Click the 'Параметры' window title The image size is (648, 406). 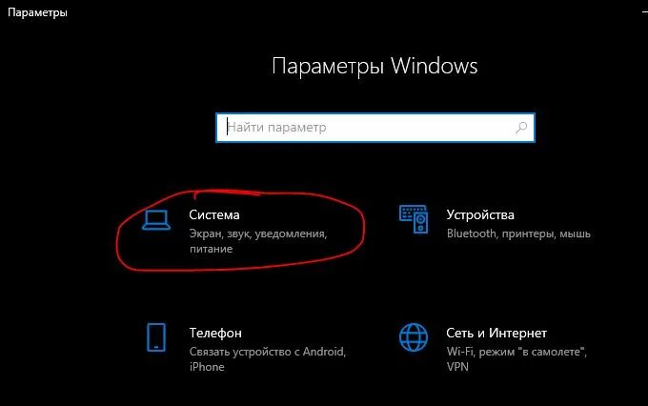[x=37, y=12]
